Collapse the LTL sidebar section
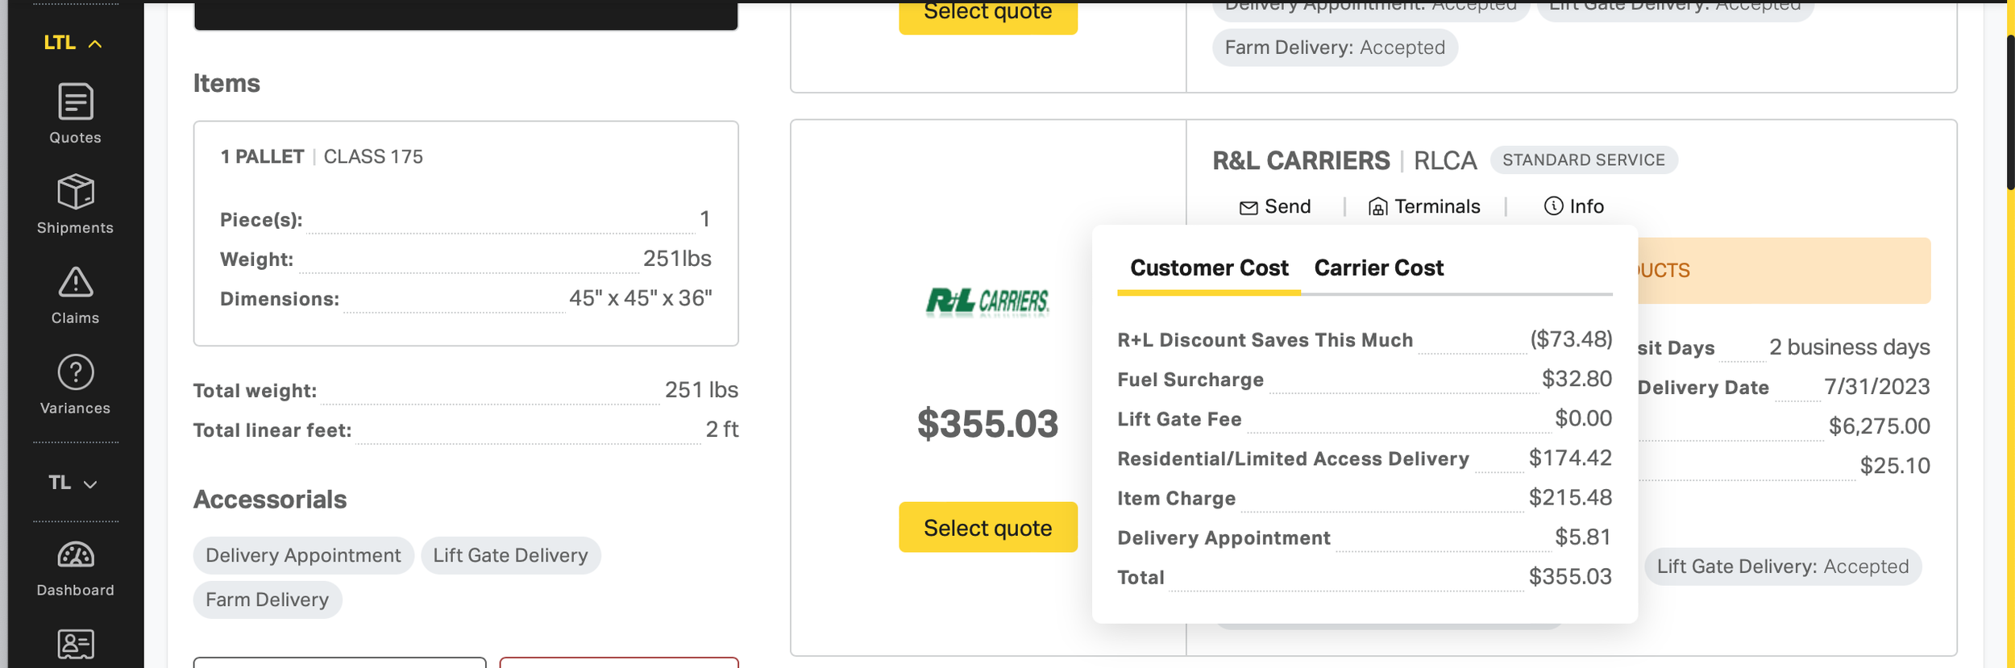The height and width of the screenshot is (668, 2015). [73, 43]
